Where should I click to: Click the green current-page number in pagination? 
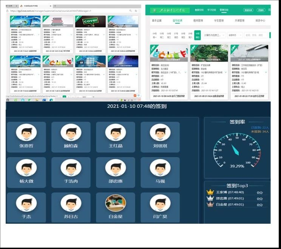tap(64, 97)
